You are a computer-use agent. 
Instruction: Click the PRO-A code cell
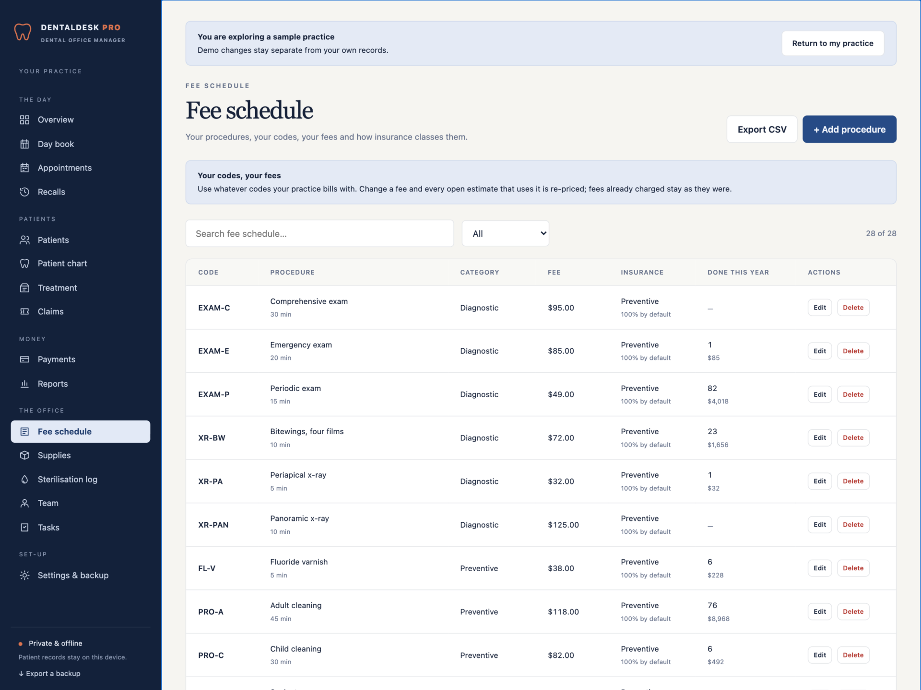point(211,612)
